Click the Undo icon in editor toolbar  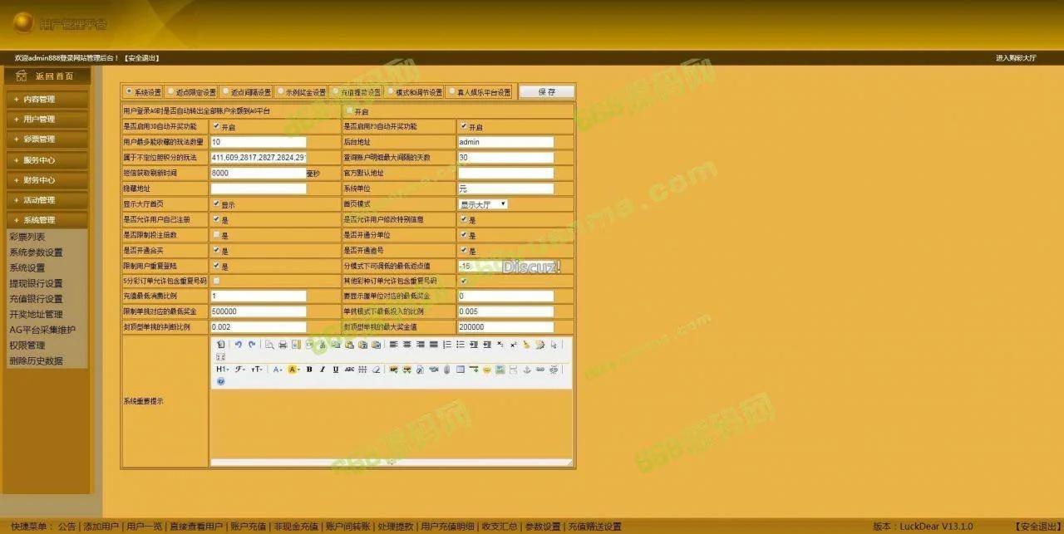pyautogui.click(x=238, y=344)
